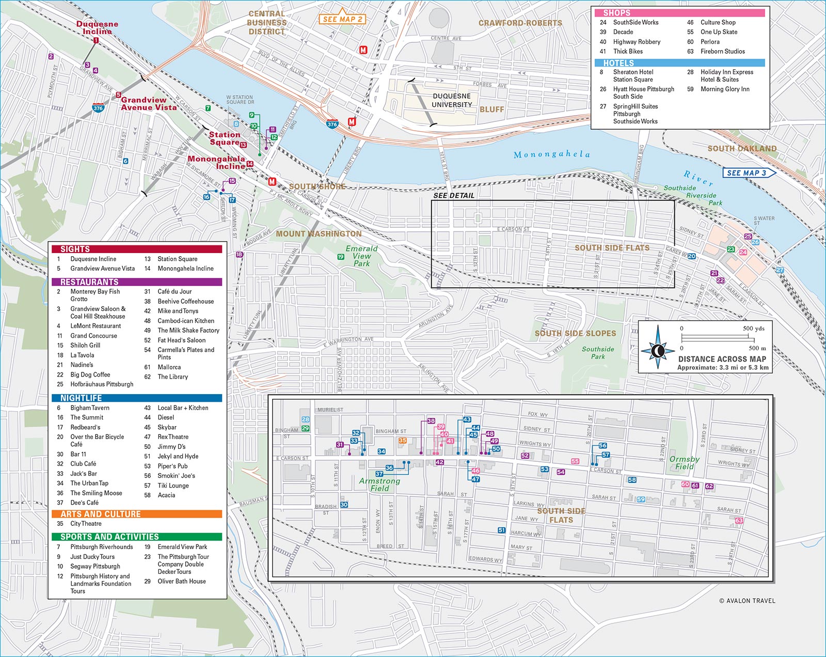The width and height of the screenshot is (826, 657).
Task: Select green marker 19 at Emerald View Park
Action: click(341, 257)
